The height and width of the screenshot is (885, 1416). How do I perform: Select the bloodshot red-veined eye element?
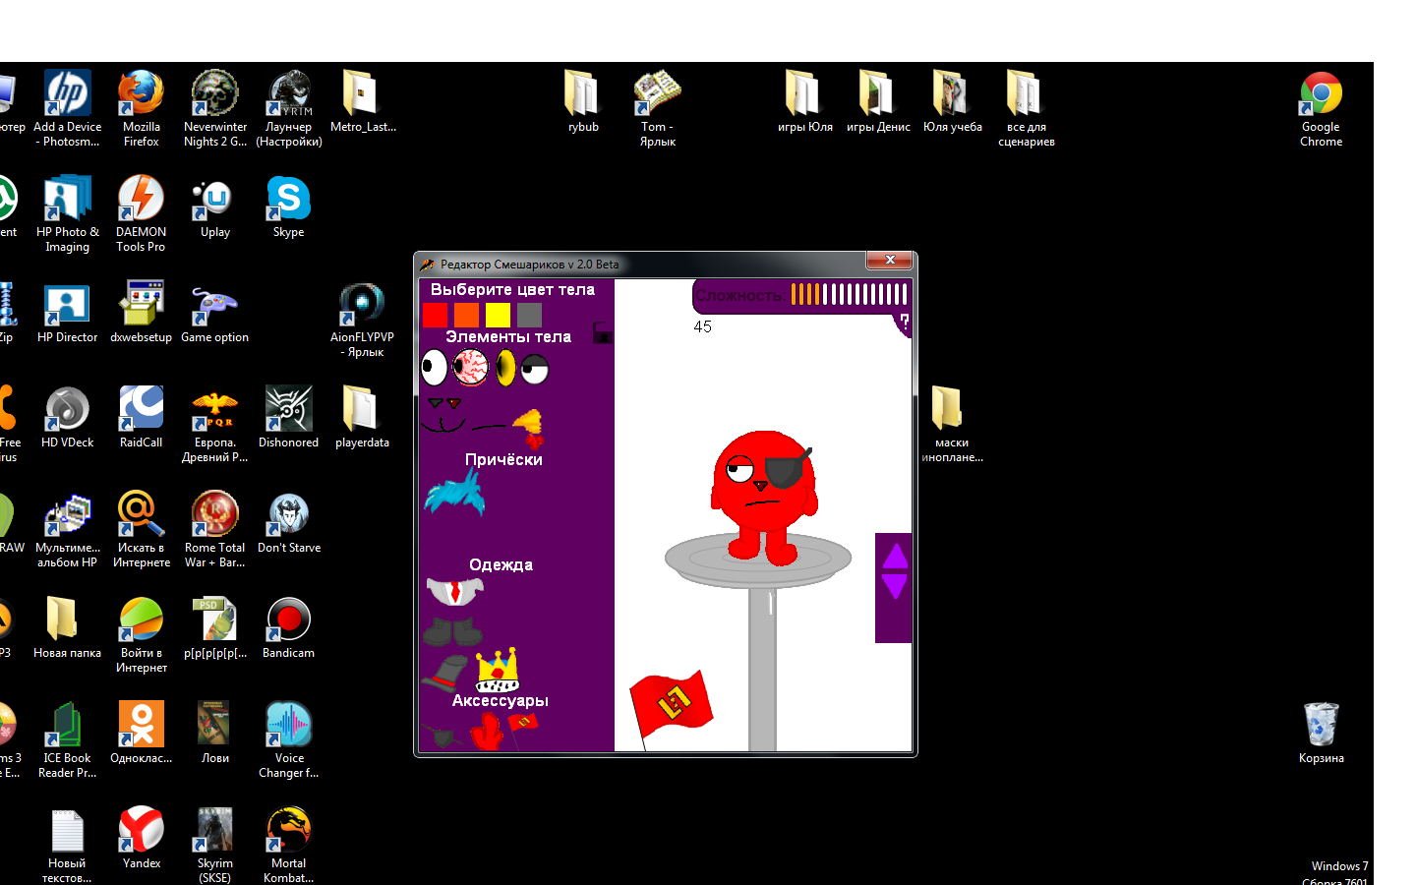point(470,368)
